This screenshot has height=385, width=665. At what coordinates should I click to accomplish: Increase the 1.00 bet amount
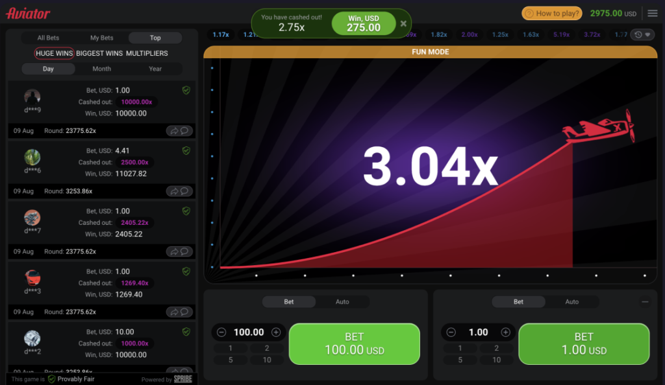coord(505,332)
